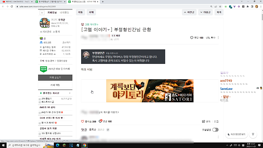Click the cafe favorite star icon
This screenshot has width=263, height=148.
click(42, 12)
